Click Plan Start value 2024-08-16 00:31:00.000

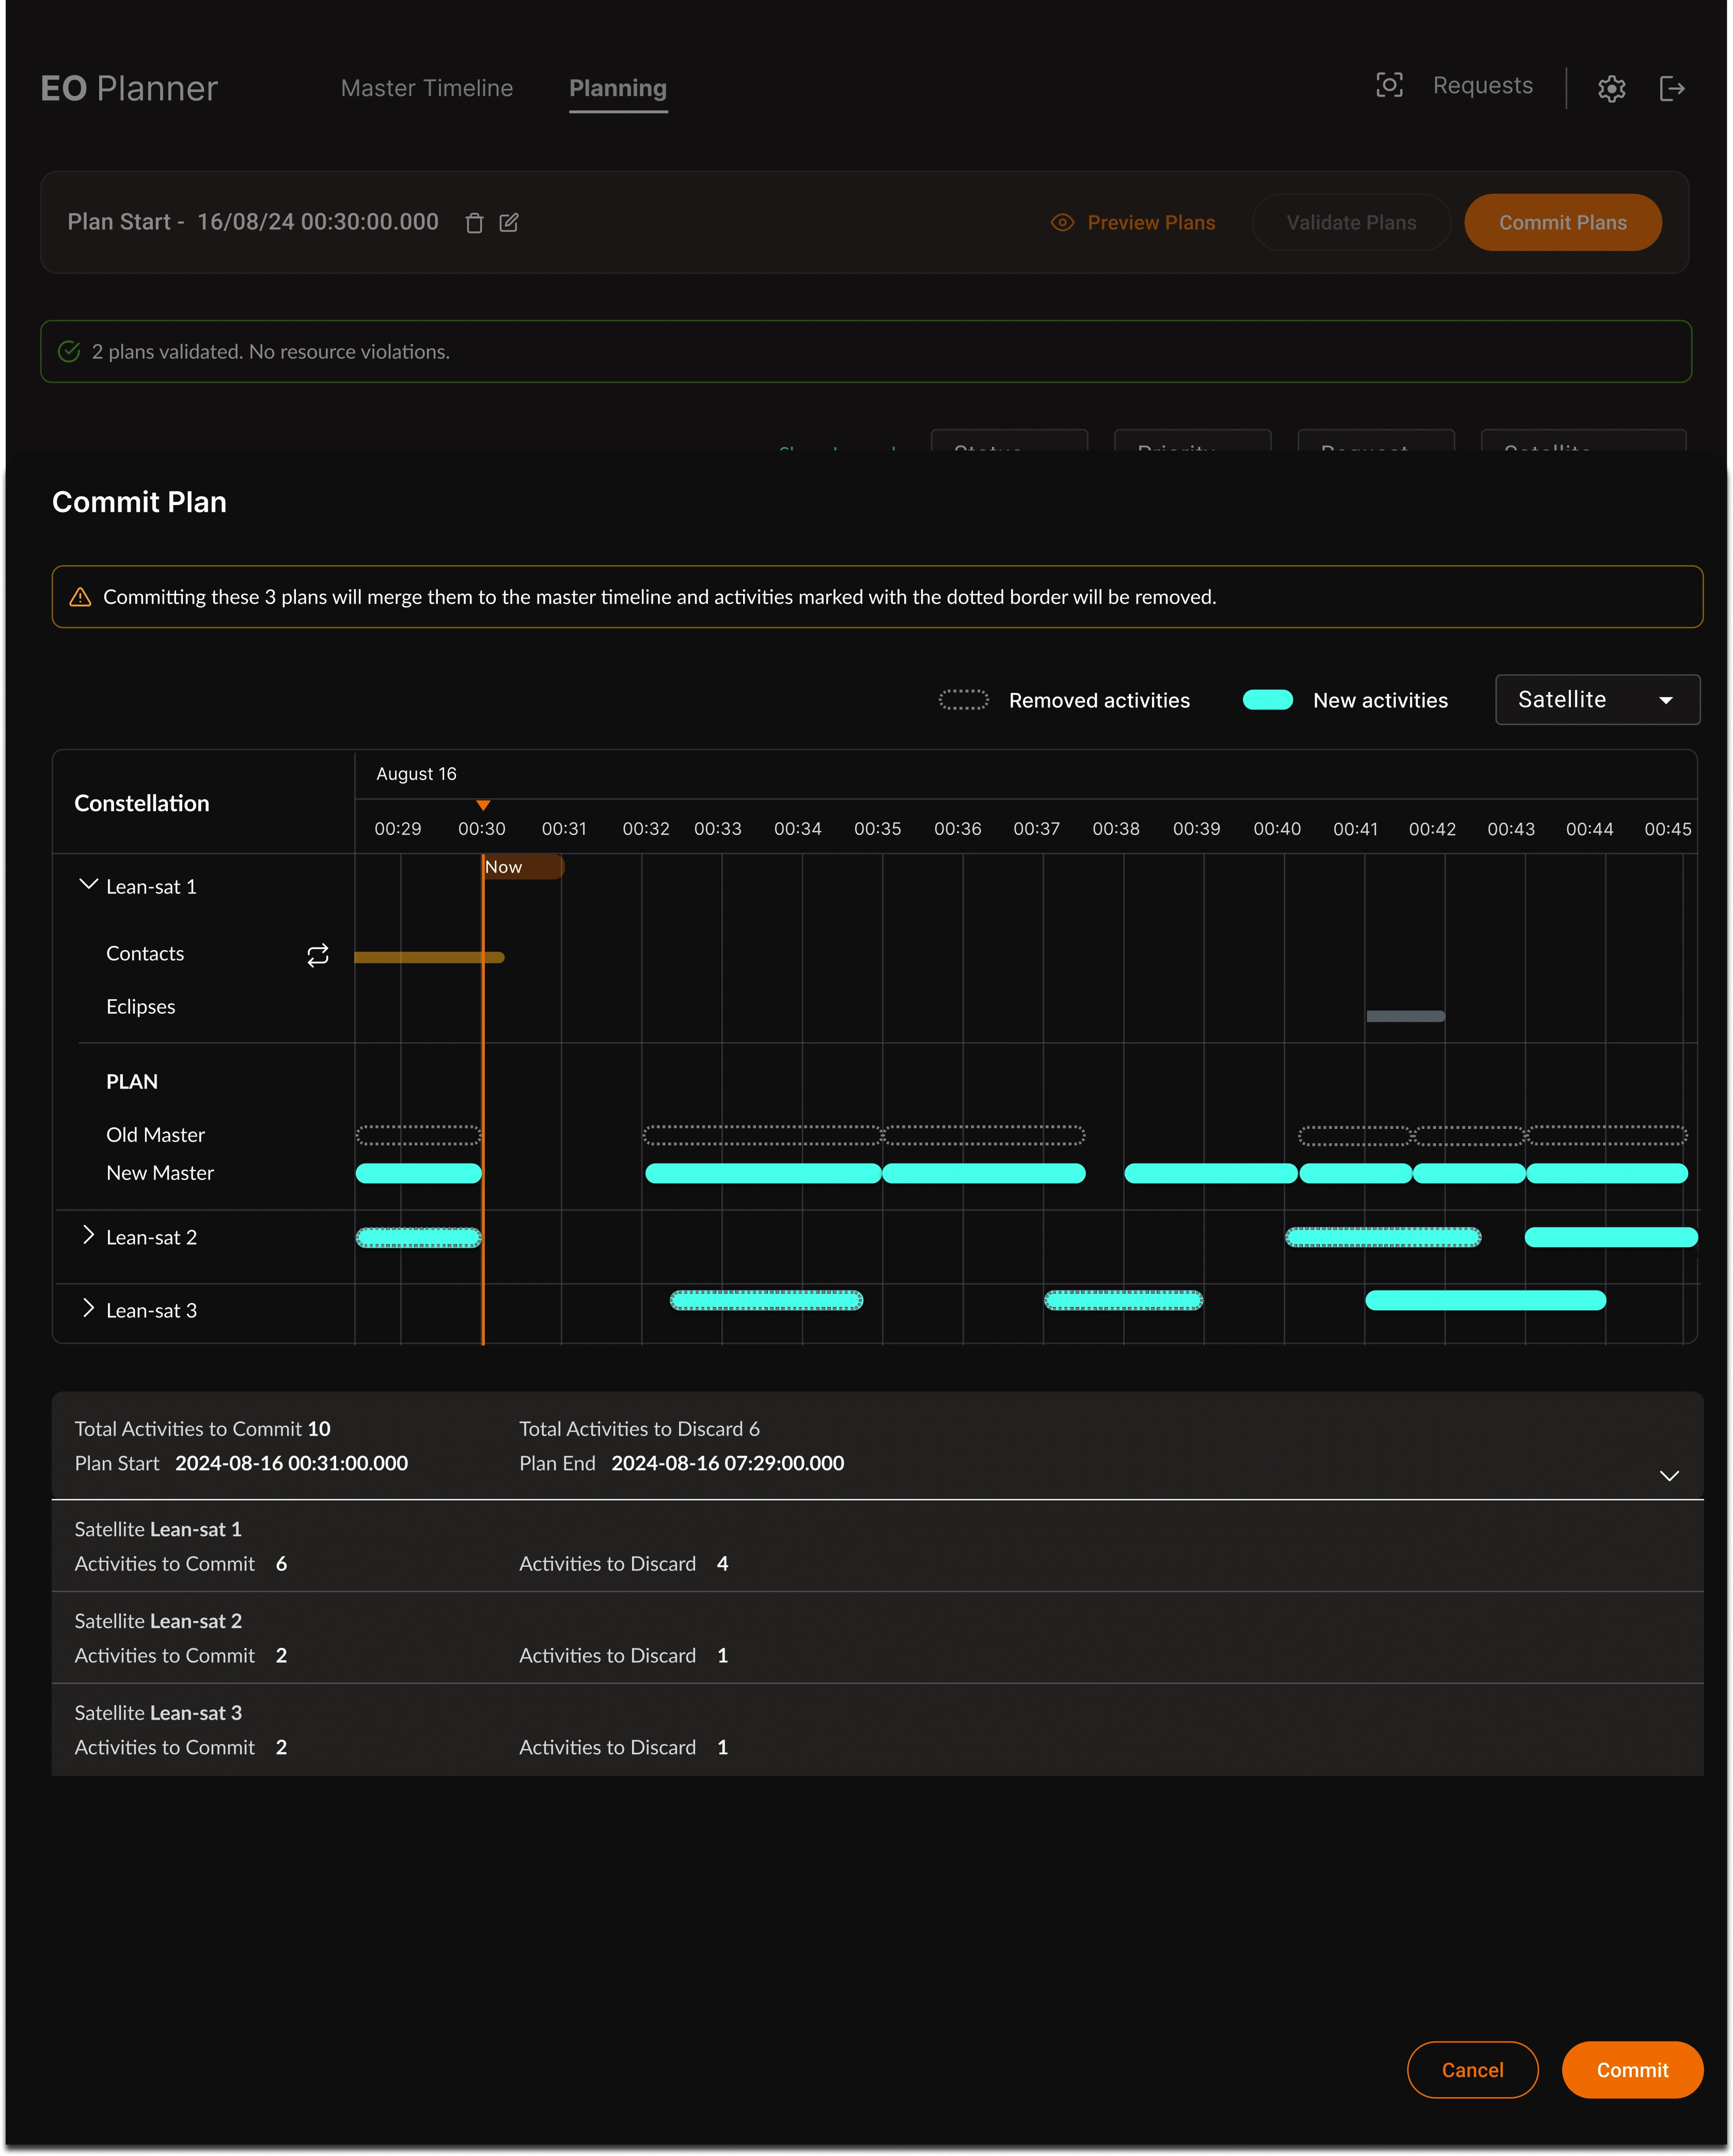click(292, 1463)
